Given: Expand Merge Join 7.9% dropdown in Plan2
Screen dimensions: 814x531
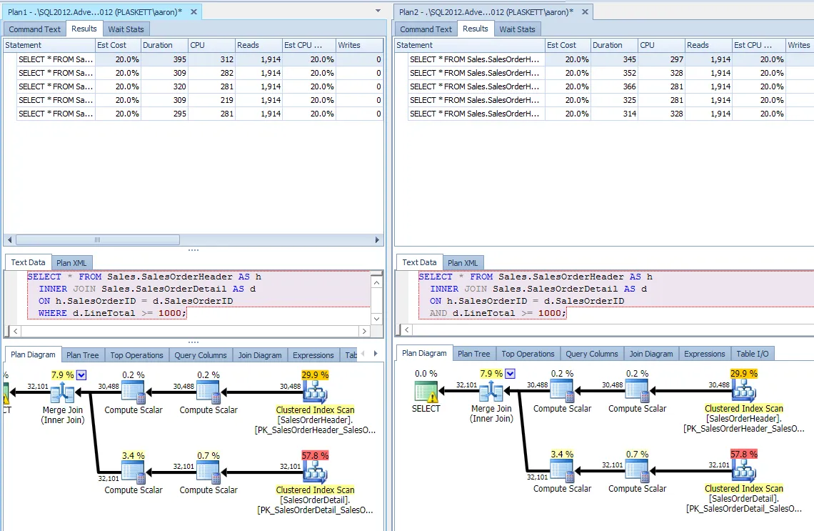Looking at the screenshot, I should tap(511, 373).
